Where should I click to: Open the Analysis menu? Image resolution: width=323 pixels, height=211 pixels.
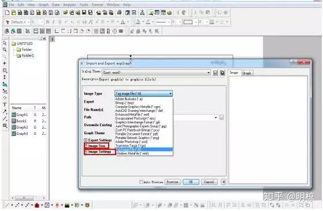click(x=69, y=5)
